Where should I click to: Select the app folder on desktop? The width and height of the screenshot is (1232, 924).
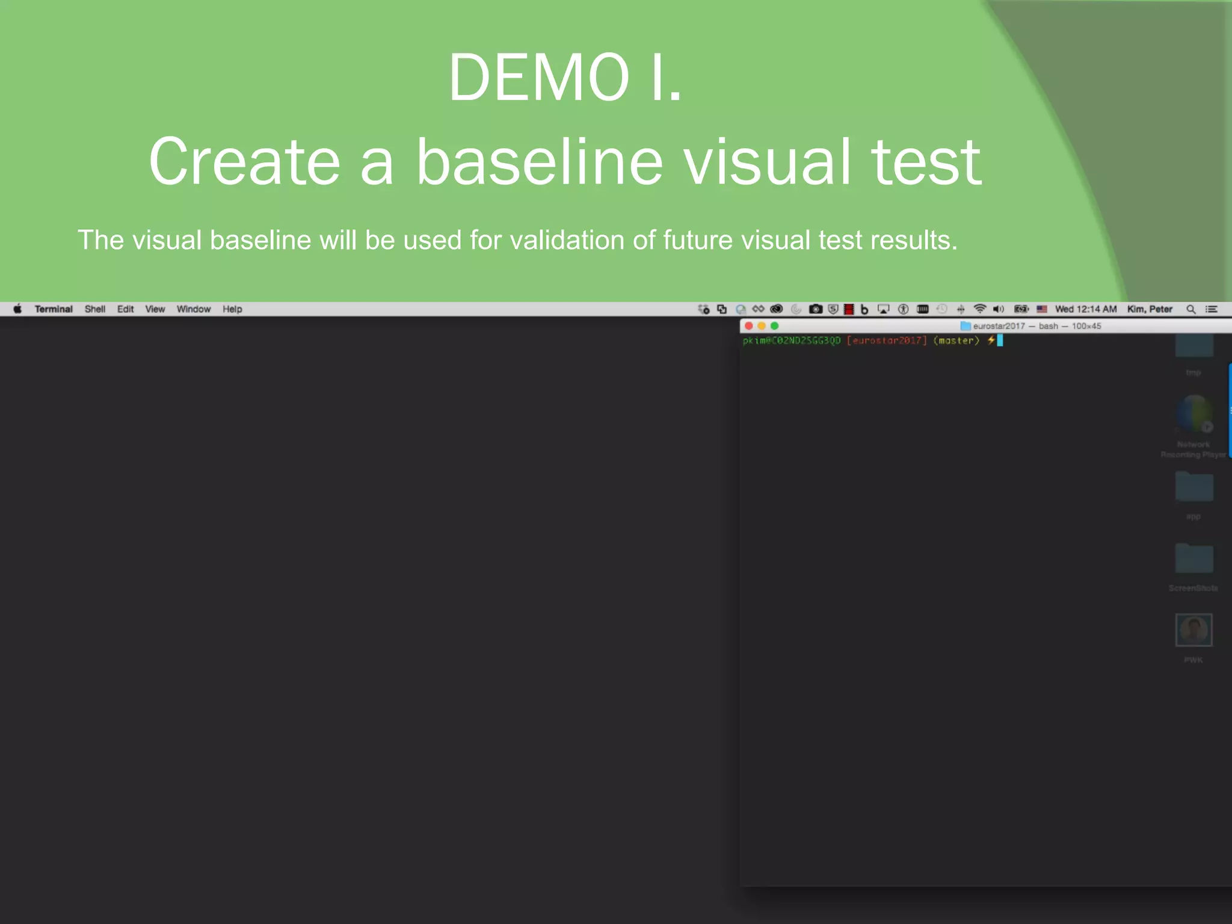coord(1194,495)
